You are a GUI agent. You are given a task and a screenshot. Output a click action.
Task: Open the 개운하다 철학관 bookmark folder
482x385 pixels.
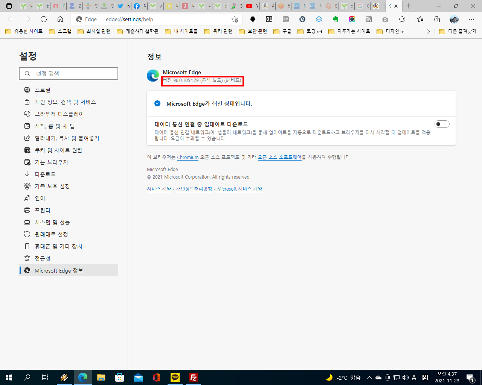click(138, 32)
